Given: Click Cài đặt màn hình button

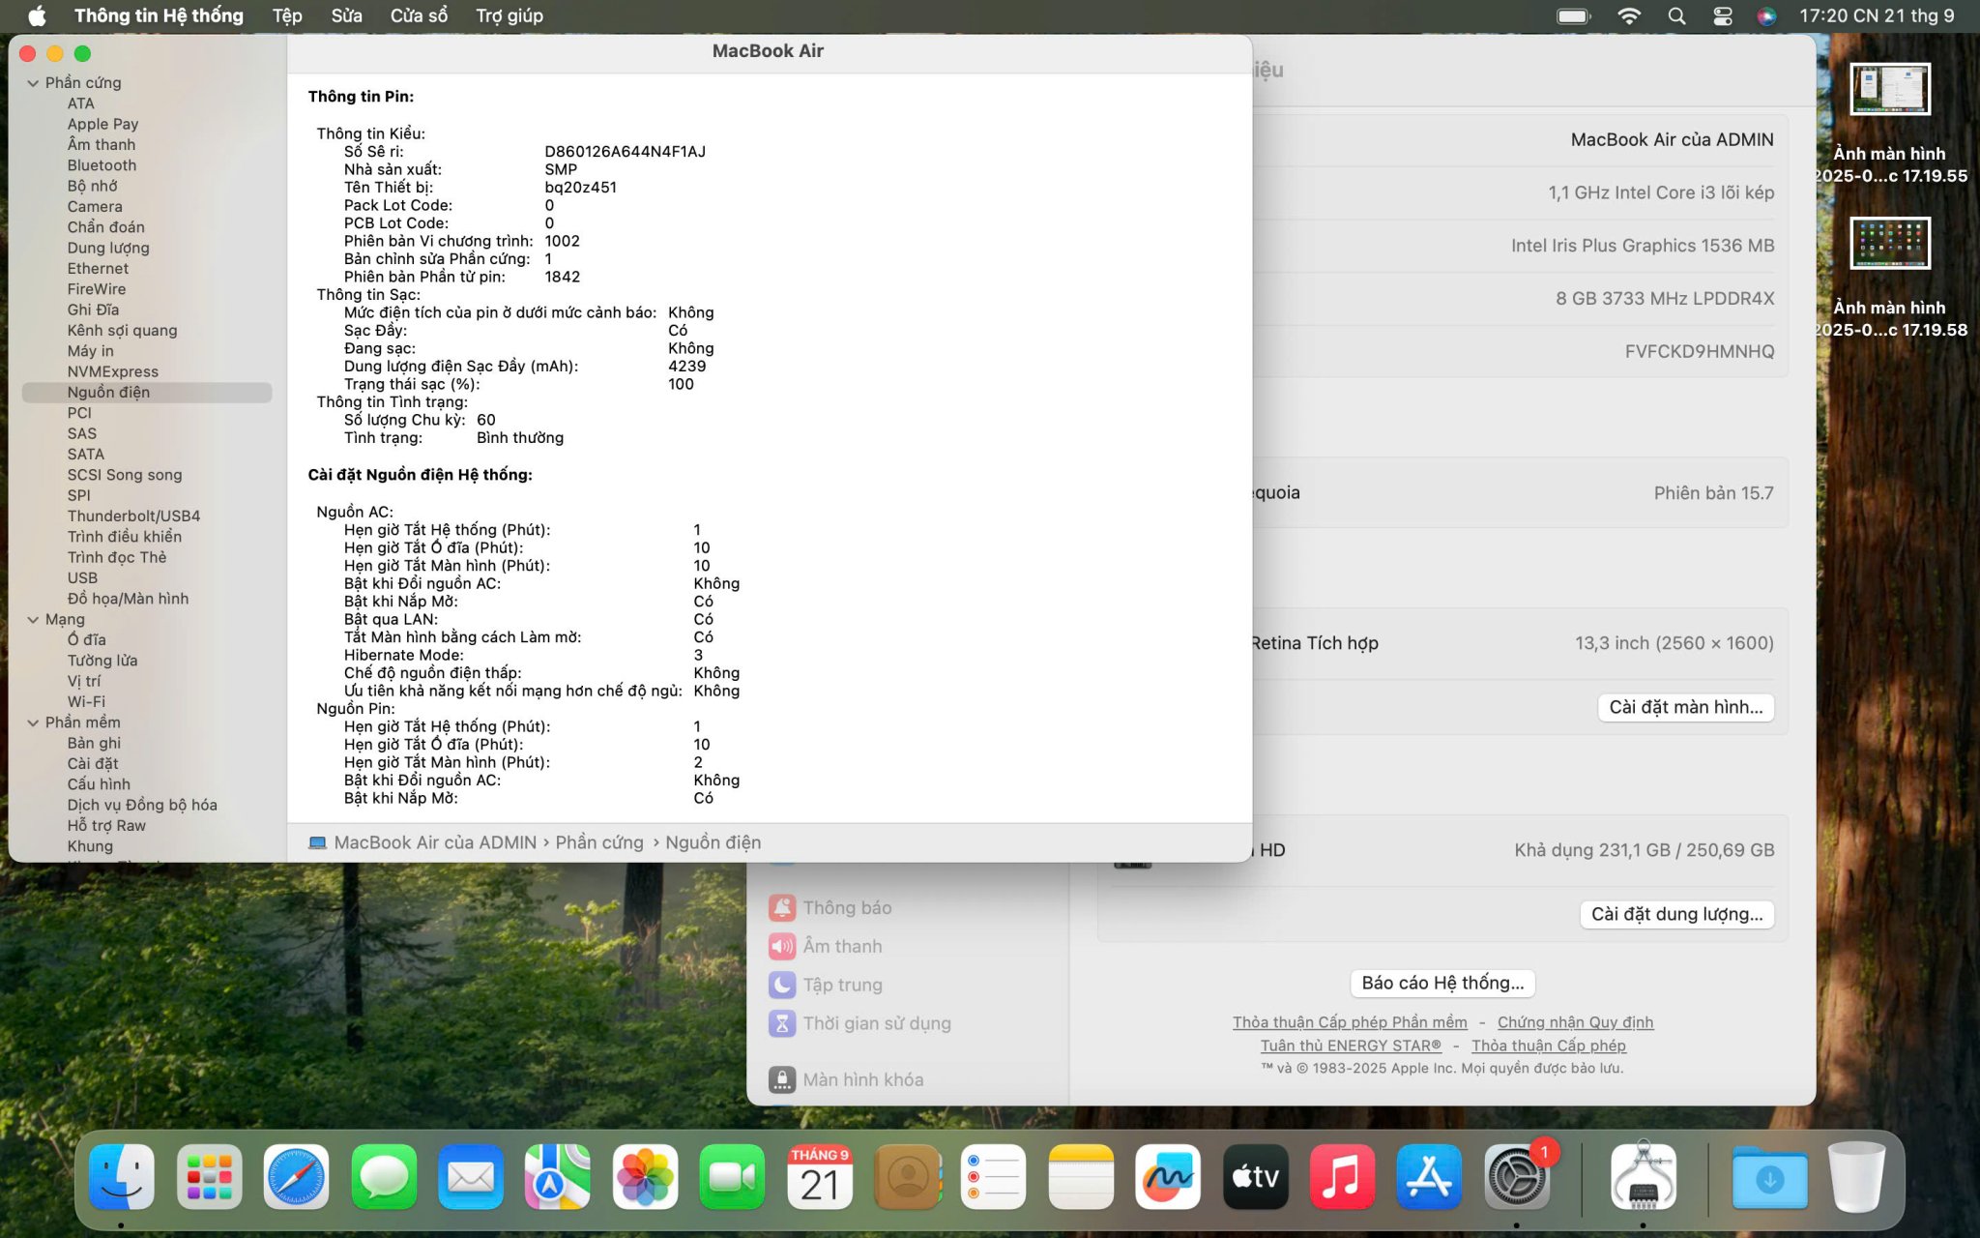Looking at the screenshot, I should (x=1685, y=707).
